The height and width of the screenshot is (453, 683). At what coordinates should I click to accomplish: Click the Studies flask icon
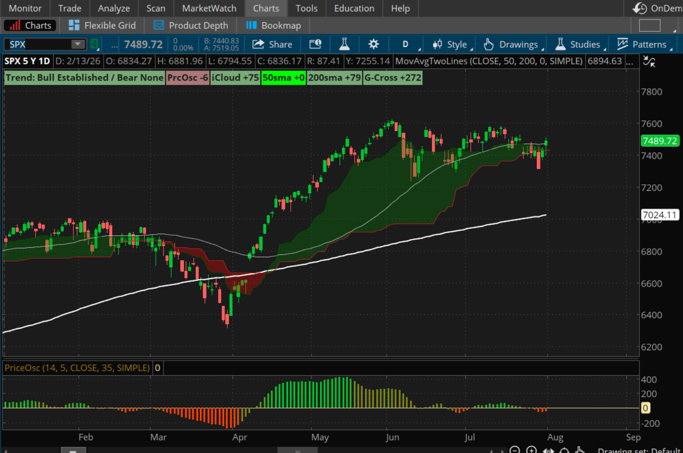pos(560,45)
